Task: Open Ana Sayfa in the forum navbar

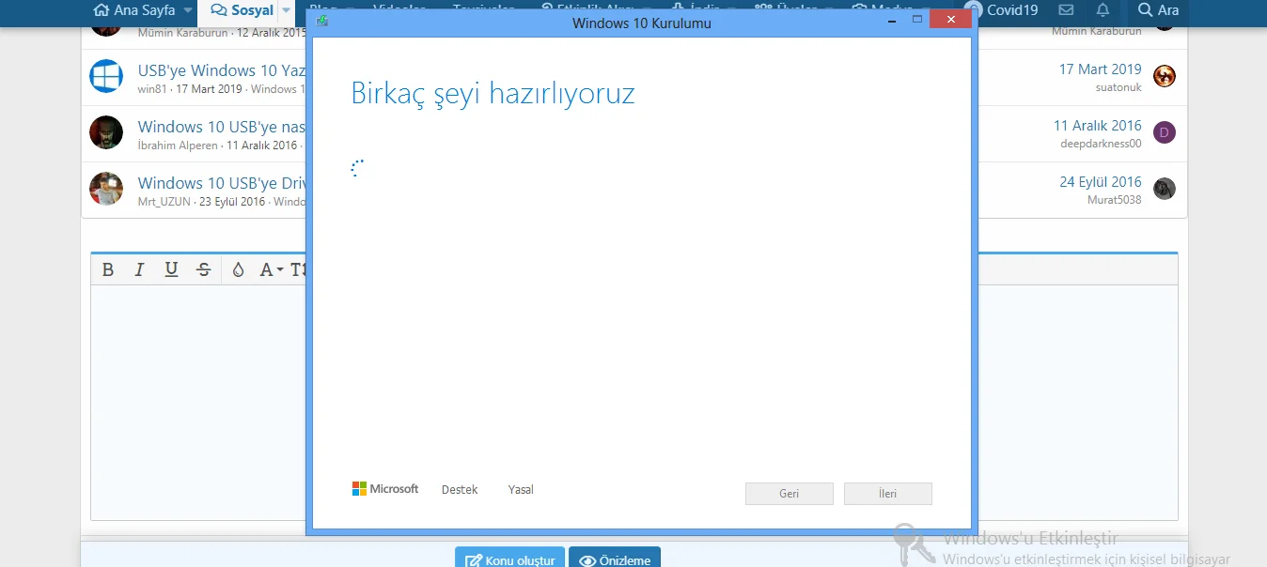Action: pos(134,10)
